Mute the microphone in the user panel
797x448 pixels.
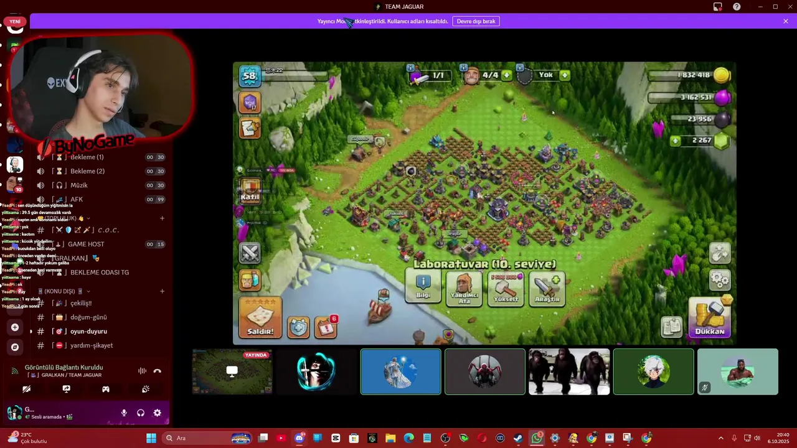coord(124,413)
